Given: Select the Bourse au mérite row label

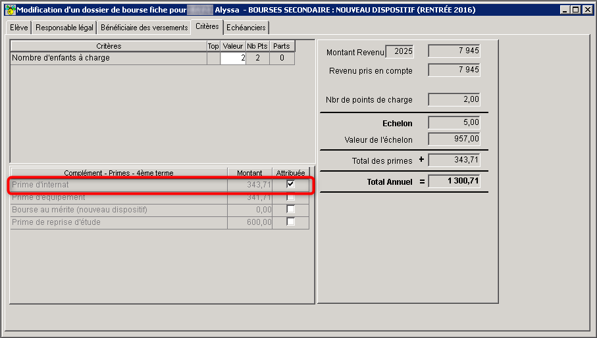Looking at the screenshot, I should 80,210.
